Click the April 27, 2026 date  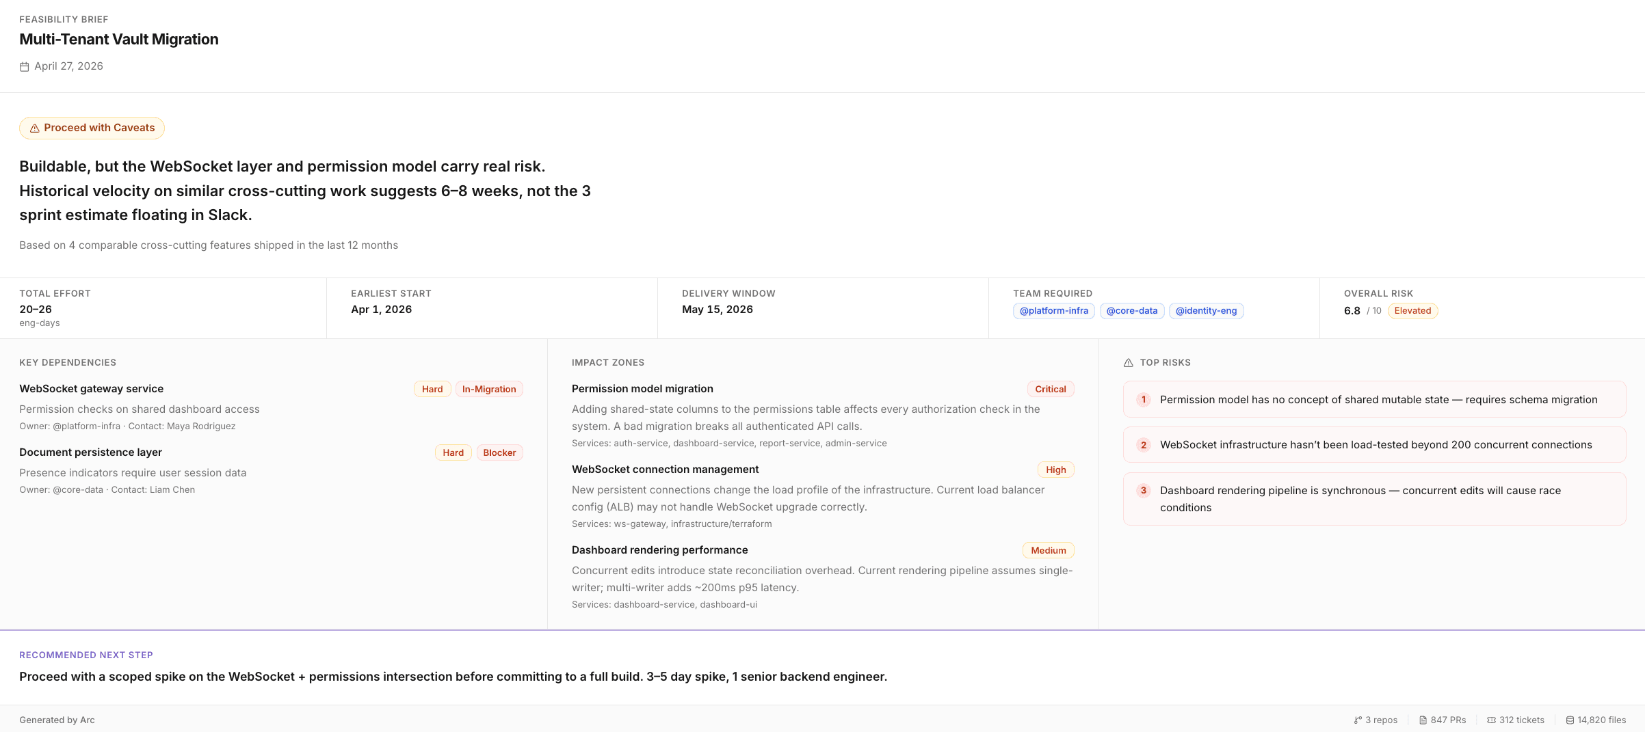pyautogui.click(x=69, y=66)
